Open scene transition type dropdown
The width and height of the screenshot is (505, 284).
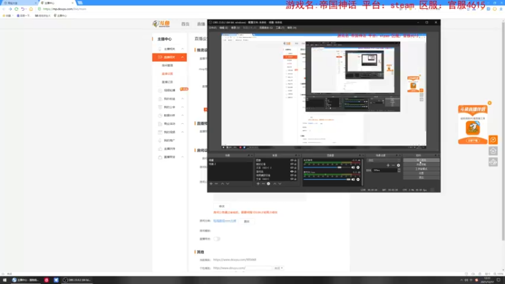pos(383,160)
